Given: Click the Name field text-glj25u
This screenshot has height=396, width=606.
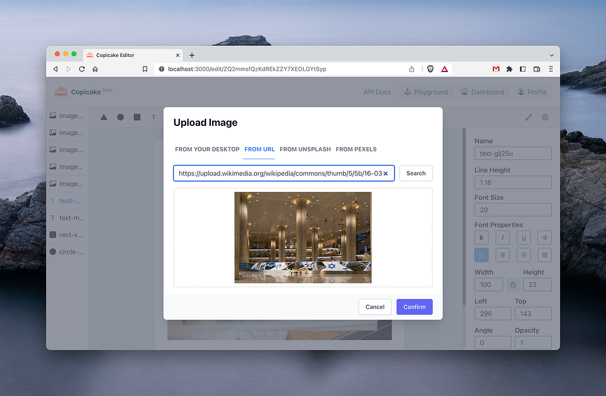Looking at the screenshot, I should [513, 153].
